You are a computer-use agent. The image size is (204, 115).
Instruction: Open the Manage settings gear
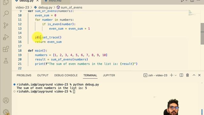(x=6, y=112)
